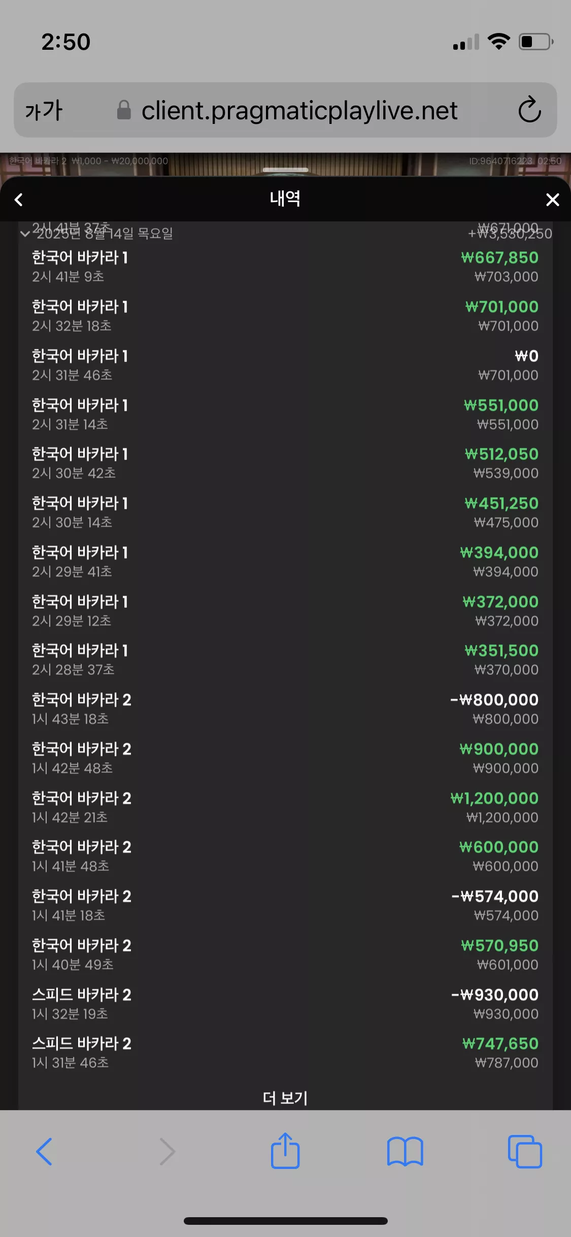Viewport: 571px width, 1237px height.
Task: Open the 가가 text size menu
Action: click(x=44, y=110)
